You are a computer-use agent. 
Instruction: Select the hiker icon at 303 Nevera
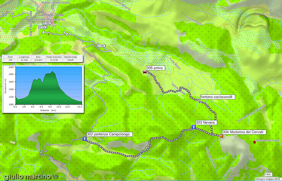(193, 127)
